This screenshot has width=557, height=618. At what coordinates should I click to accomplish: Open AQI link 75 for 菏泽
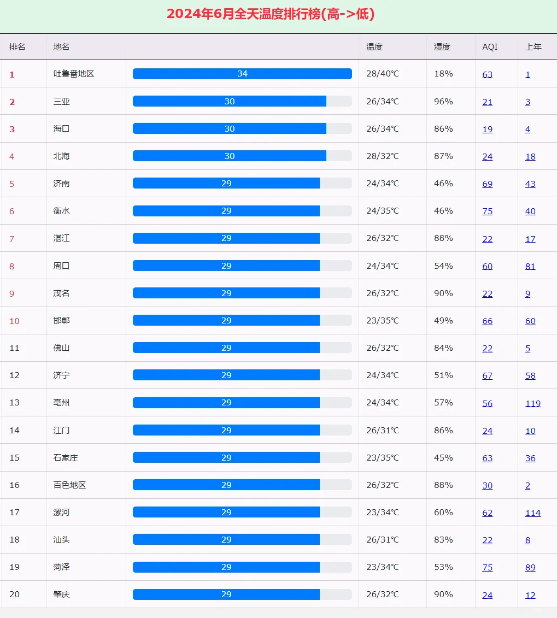point(487,568)
